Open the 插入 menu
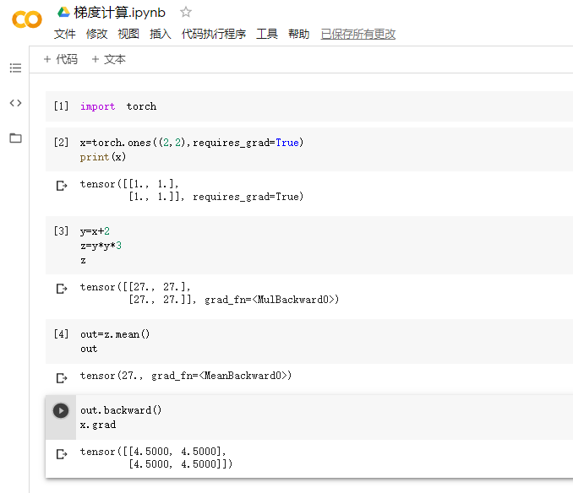 click(x=161, y=34)
